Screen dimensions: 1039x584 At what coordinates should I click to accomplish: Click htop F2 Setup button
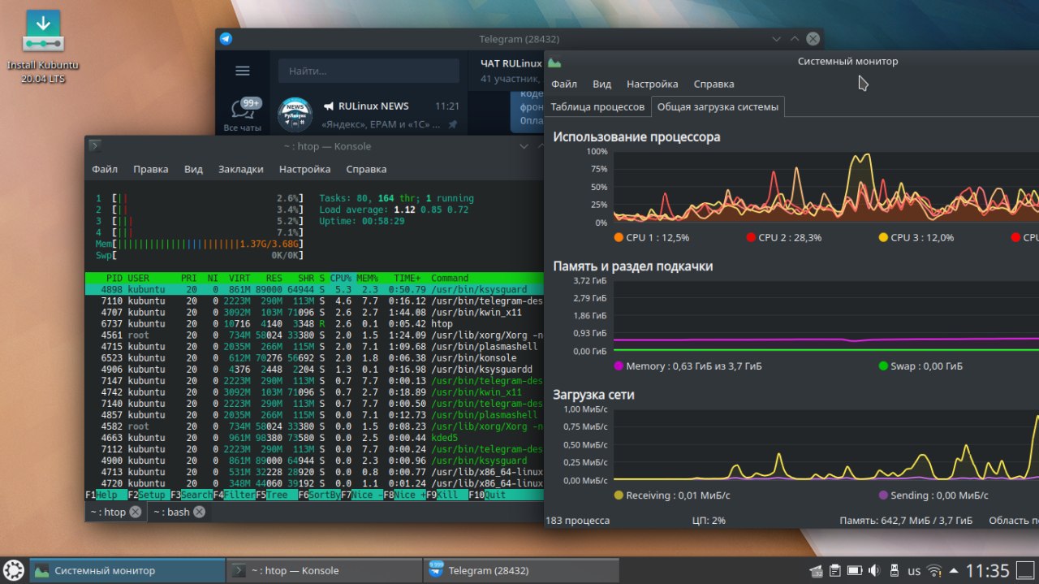click(149, 495)
